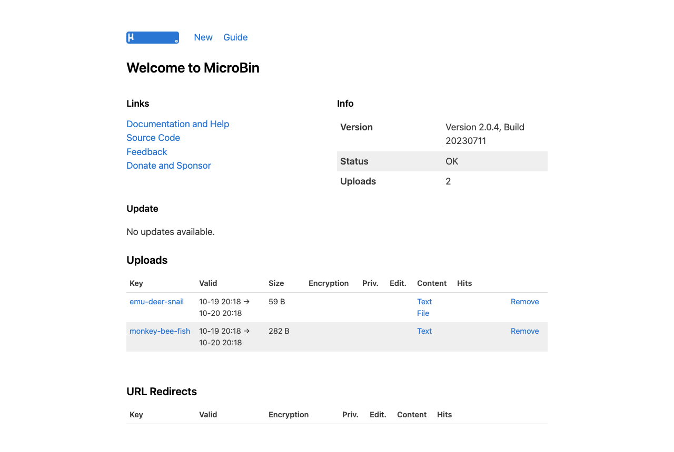The width and height of the screenshot is (674, 452).
Task: Open the emu-deer-snail upload
Action: point(157,302)
